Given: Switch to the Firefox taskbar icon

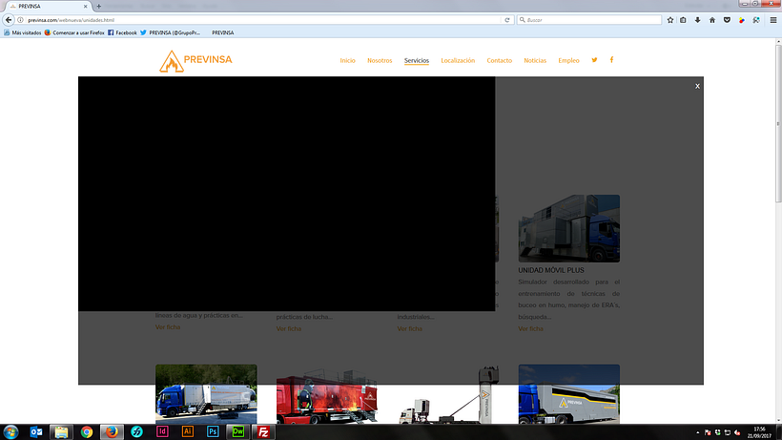Looking at the screenshot, I should (112, 432).
